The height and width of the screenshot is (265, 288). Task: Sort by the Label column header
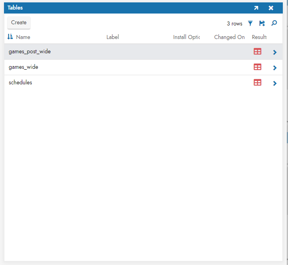coord(112,37)
